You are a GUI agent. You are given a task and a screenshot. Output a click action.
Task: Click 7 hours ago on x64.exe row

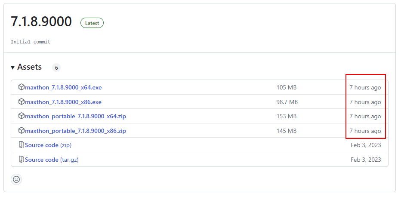(365, 87)
